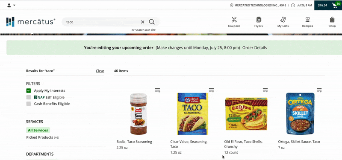Add Ortega Skillet Sauce to list icon
Viewport: 342px width, 160px height.
pyautogui.click(x=319, y=90)
